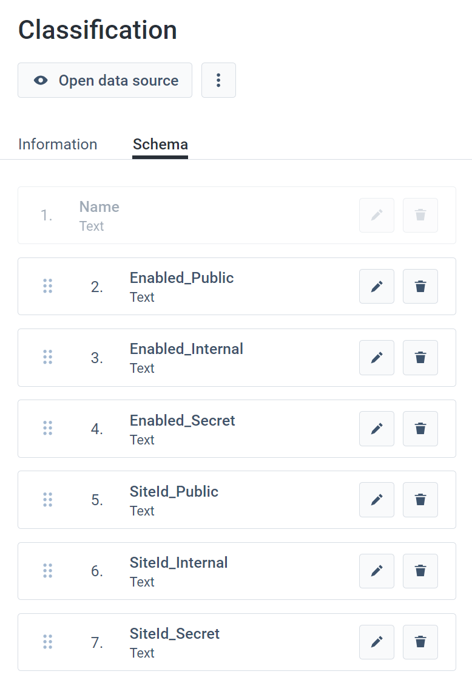Edit the SiteId_Secret field
The height and width of the screenshot is (691, 472).
(377, 642)
